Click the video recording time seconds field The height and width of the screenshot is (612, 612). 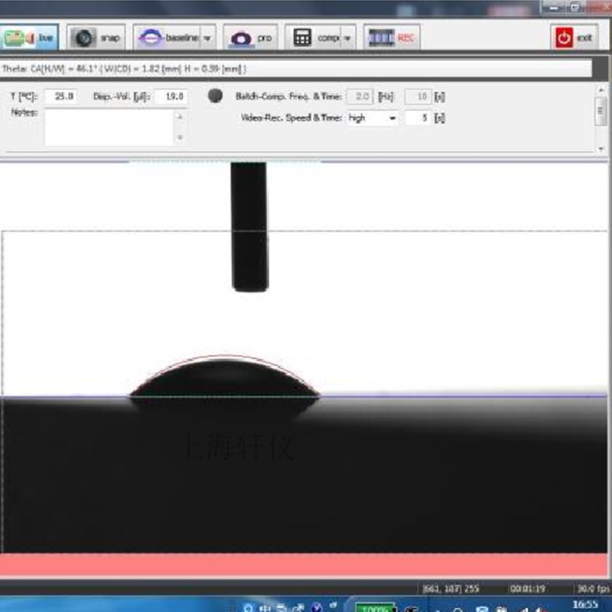coord(418,118)
